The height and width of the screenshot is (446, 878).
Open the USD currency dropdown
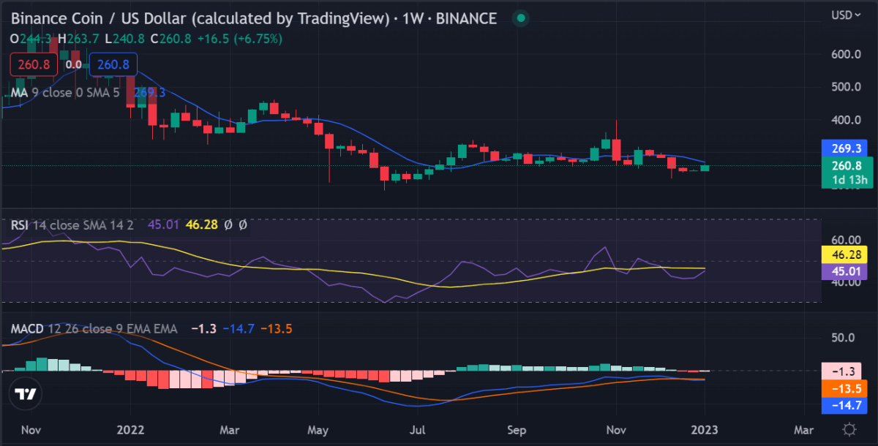846,15
